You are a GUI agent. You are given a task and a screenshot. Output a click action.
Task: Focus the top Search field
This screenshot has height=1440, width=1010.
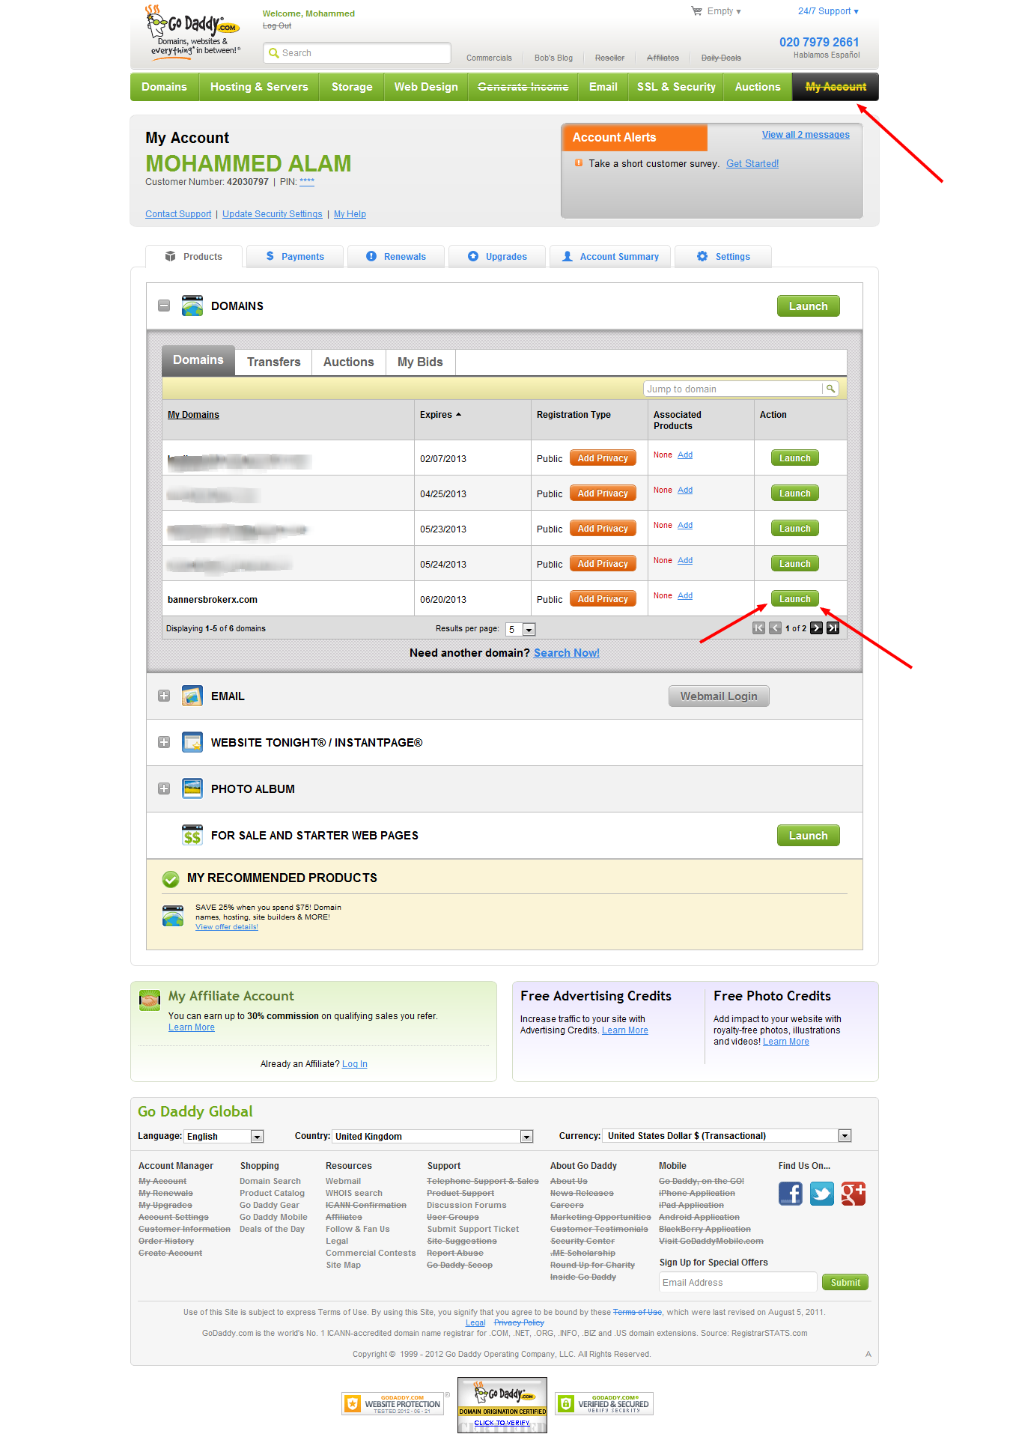coord(357,52)
